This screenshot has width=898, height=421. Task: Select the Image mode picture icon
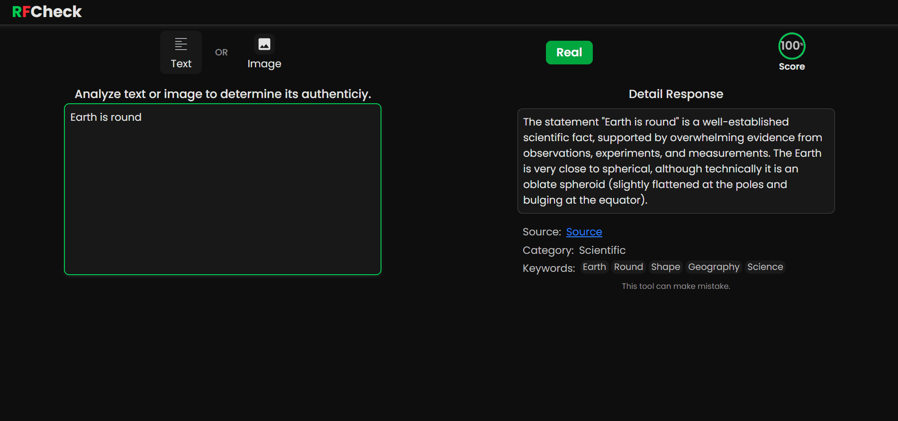264,44
